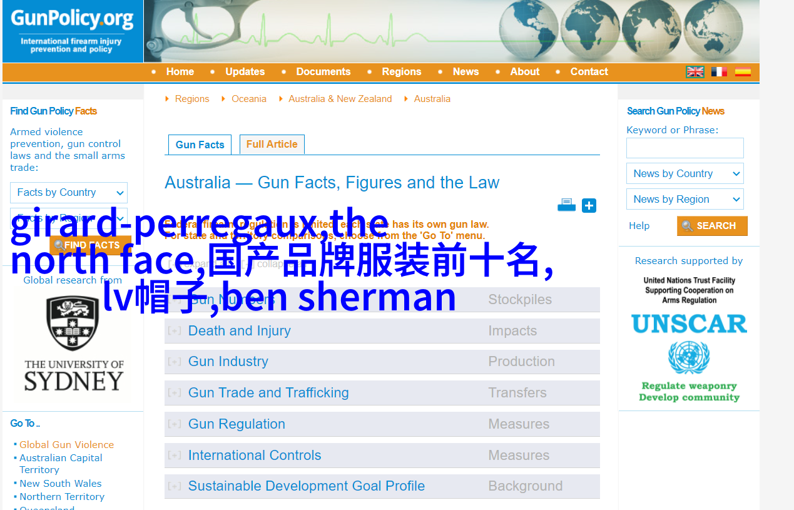Viewport: 794px width, 510px height.
Task: Switch to Spanish using the Spanish flag
Action: point(743,72)
